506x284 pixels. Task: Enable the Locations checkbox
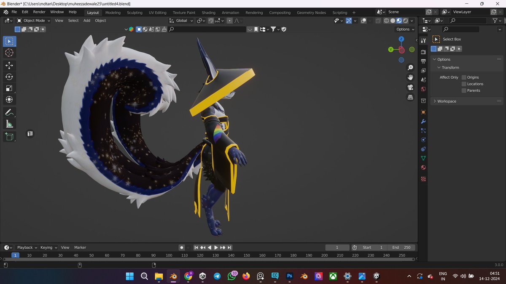[x=464, y=84]
